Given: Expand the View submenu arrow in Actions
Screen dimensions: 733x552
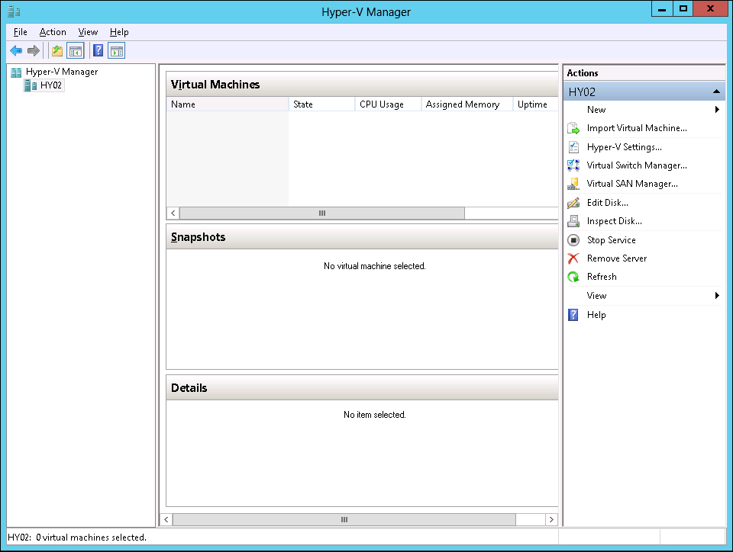Looking at the screenshot, I should click(717, 295).
